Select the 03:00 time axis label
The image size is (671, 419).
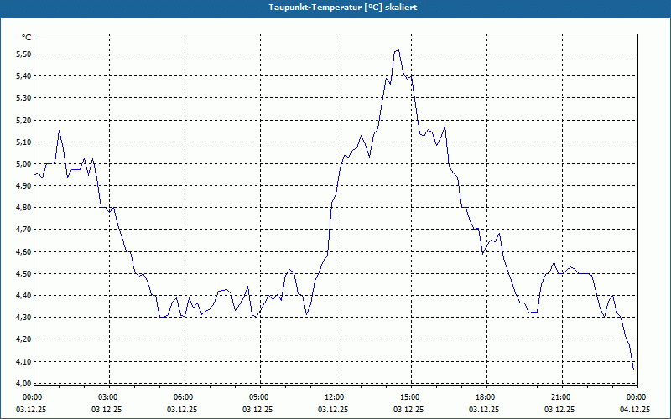pyautogui.click(x=108, y=397)
